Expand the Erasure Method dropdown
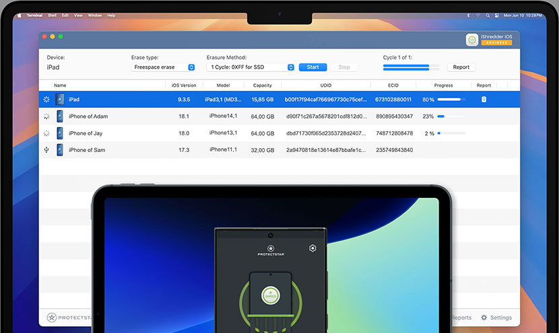559x333 pixels. pos(251,67)
